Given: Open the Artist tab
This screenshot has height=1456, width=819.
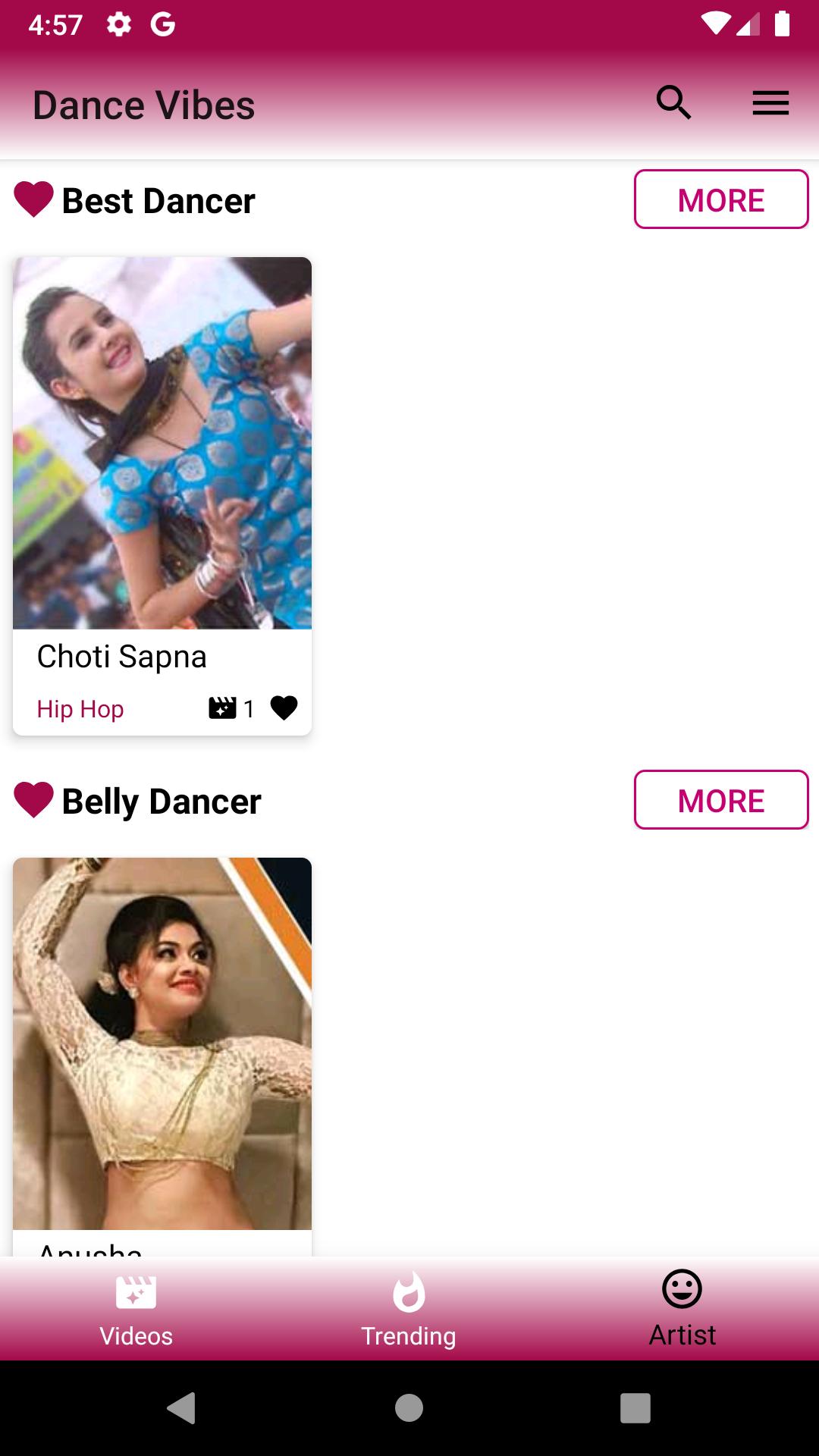Looking at the screenshot, I should coord(682,1310).
